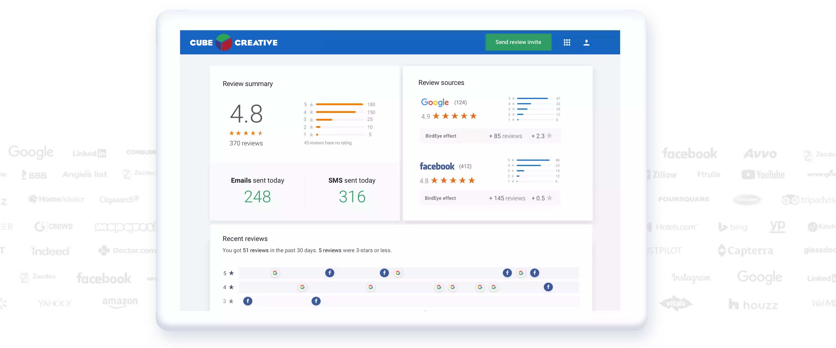Click the only Facebook icon in 4-star row
The width and height of the screenshot is (836, 348).
[x=548, y=287]
